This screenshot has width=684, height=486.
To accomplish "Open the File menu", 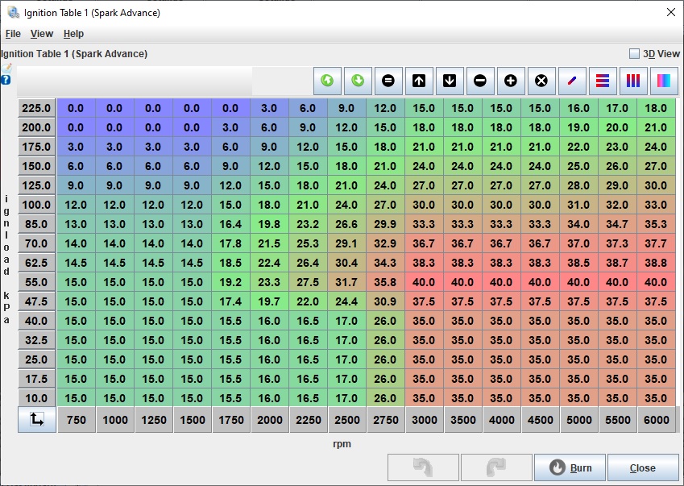I will point(13,34).
